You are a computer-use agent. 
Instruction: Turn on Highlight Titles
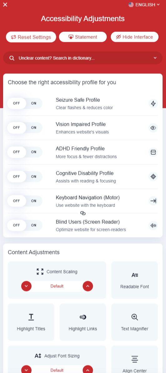coord(31,322)
